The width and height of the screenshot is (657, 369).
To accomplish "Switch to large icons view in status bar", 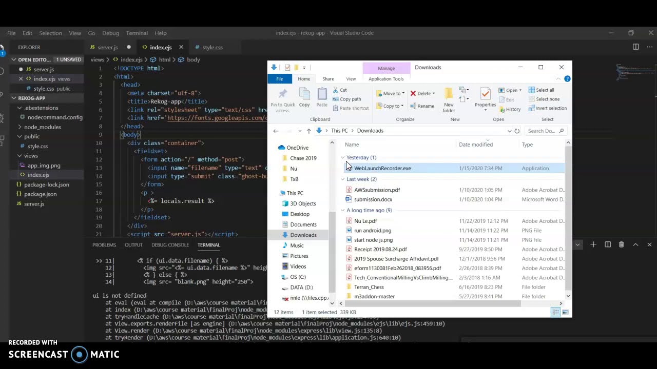I will [565, 312].
